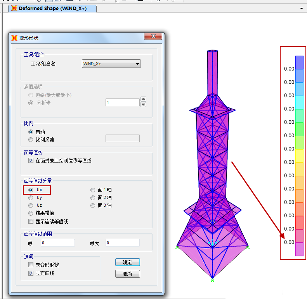The height and width of the screenshot is (299, 307).
Task: Click the Deformed Shape tab icon
Action: point(14,8)
